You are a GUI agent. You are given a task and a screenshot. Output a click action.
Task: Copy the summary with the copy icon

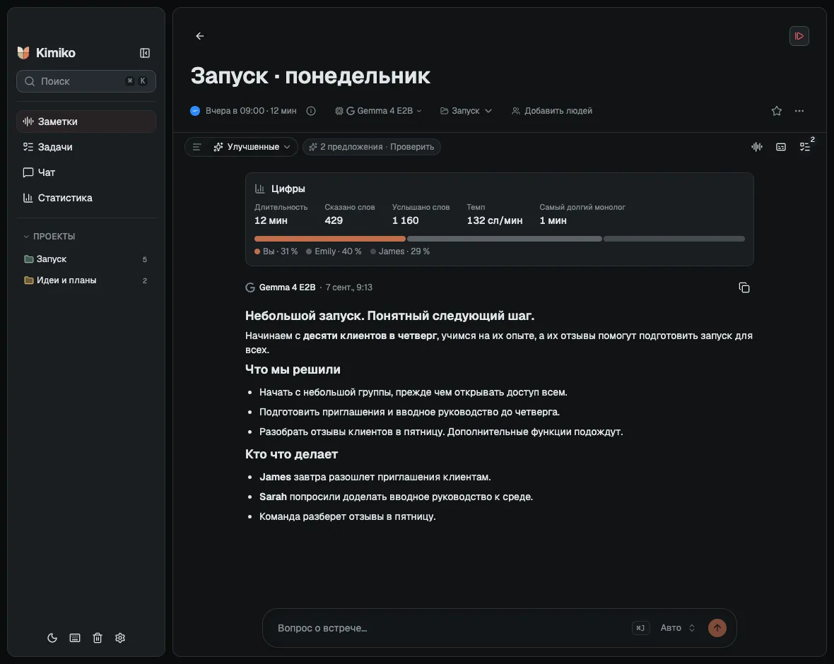click(744, 287)
